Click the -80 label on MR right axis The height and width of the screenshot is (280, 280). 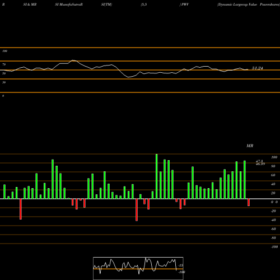click(273, 238)
